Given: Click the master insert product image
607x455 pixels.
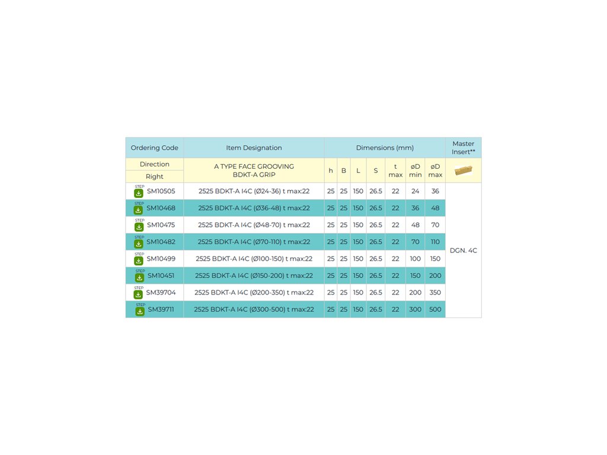Looking at the screenshot, I should point(463,171).
